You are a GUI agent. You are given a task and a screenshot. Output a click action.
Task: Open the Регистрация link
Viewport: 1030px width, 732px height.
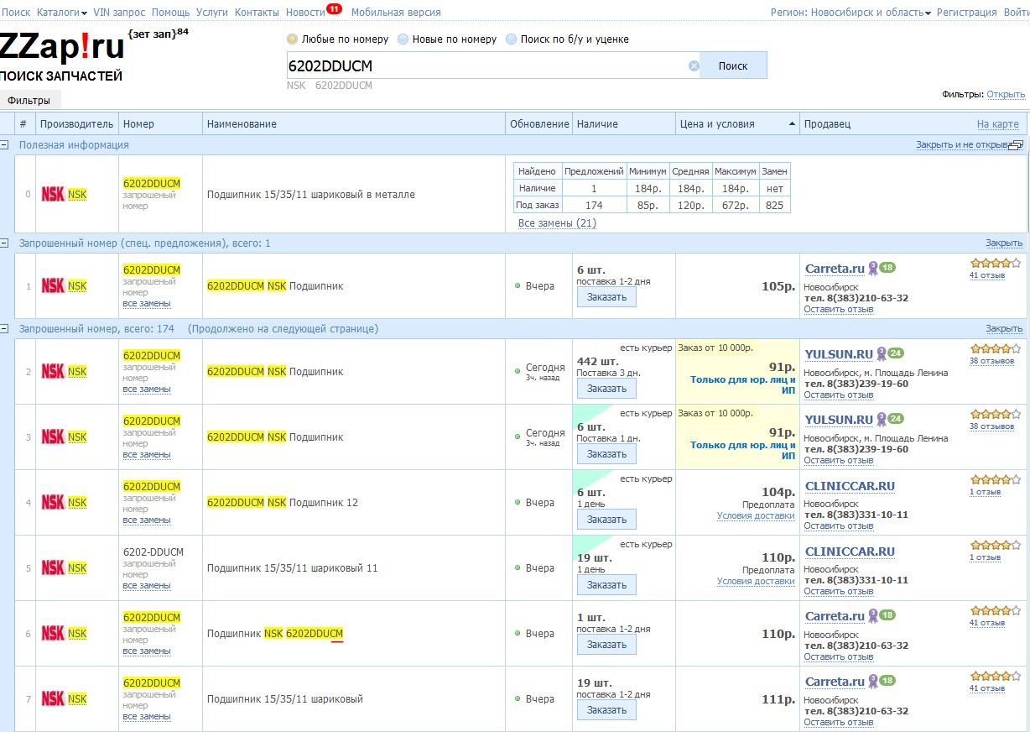click(966, 13)
